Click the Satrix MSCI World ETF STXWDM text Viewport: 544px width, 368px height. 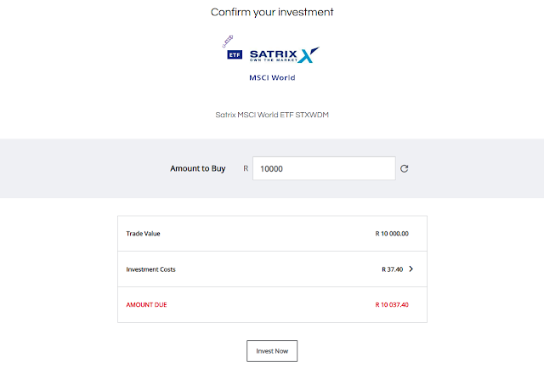coord(272,115)
